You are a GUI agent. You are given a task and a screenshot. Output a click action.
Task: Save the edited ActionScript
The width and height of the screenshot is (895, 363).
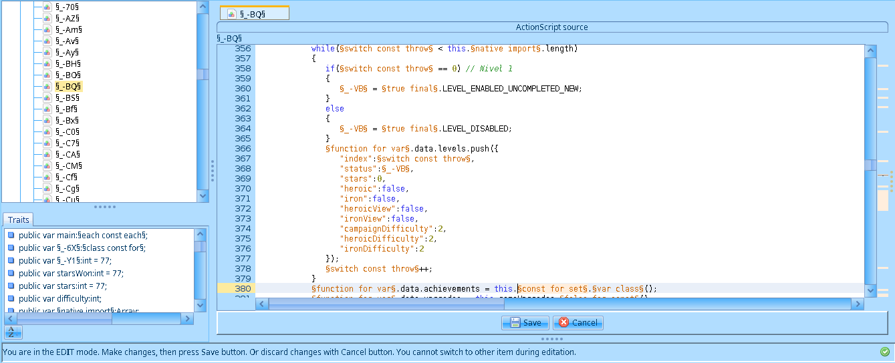525,322
